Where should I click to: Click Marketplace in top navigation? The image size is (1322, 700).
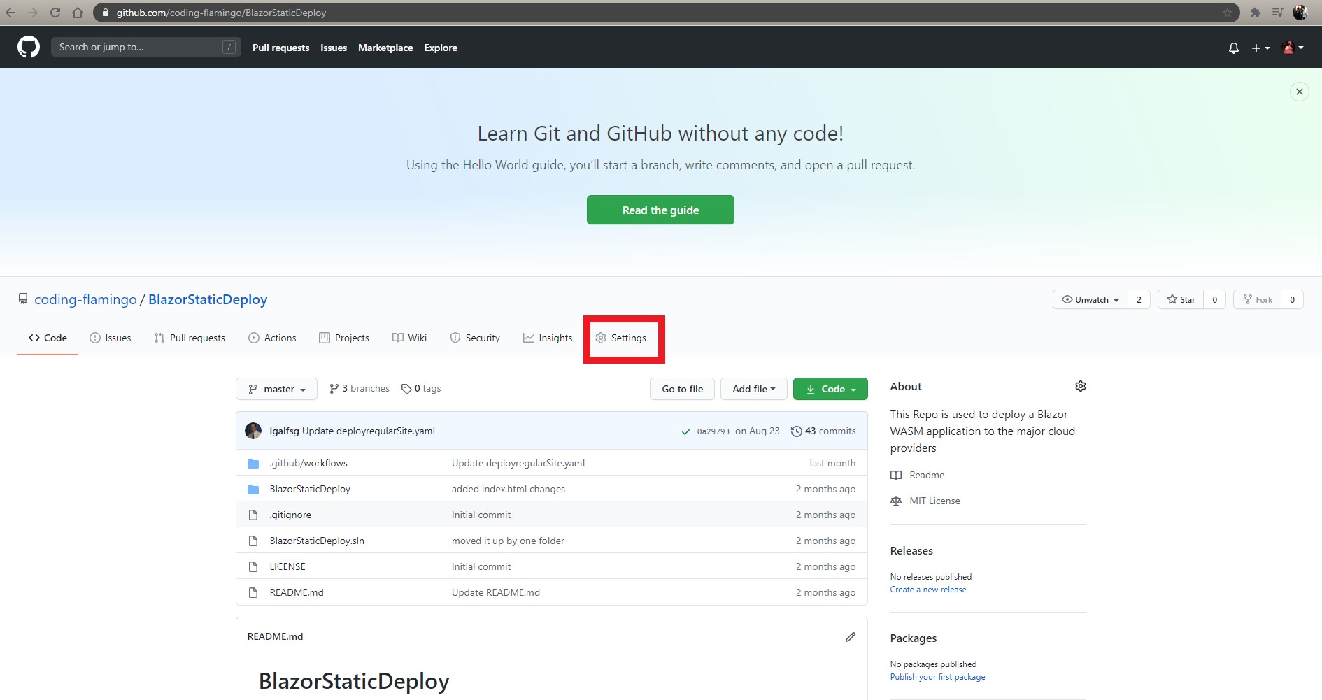385,48
